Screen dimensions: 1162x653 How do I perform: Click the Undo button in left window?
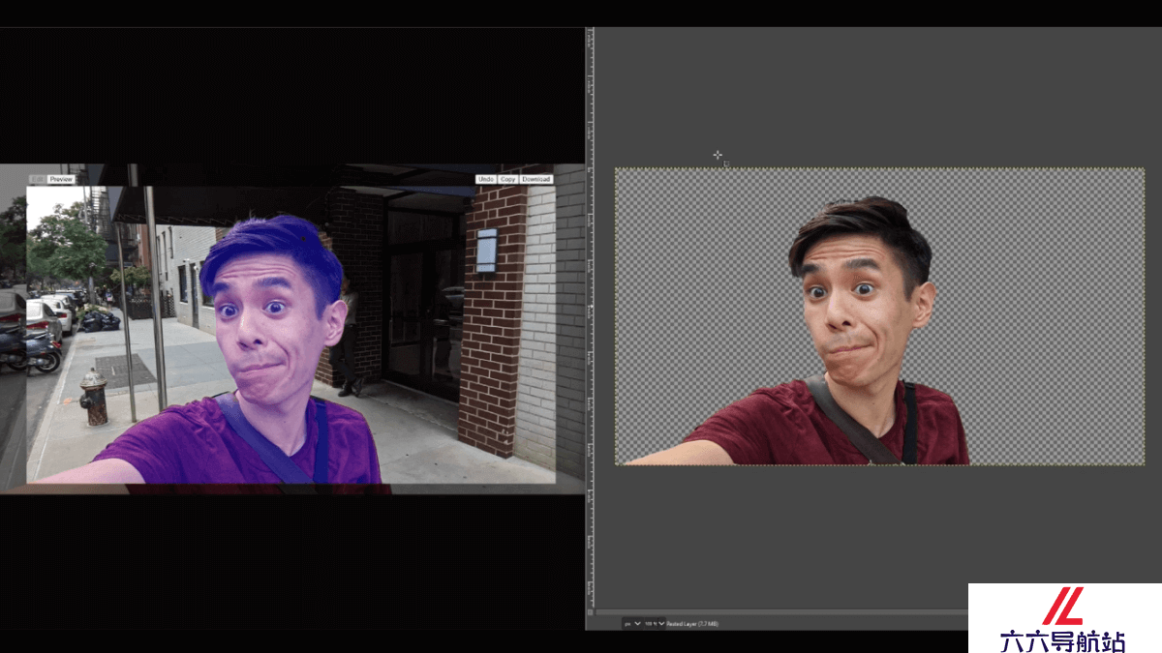pos(485,179)
